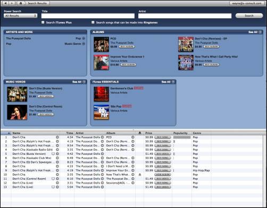Buy song 1 Don't Cha for $0.99
267x208 pixels.
163,137
